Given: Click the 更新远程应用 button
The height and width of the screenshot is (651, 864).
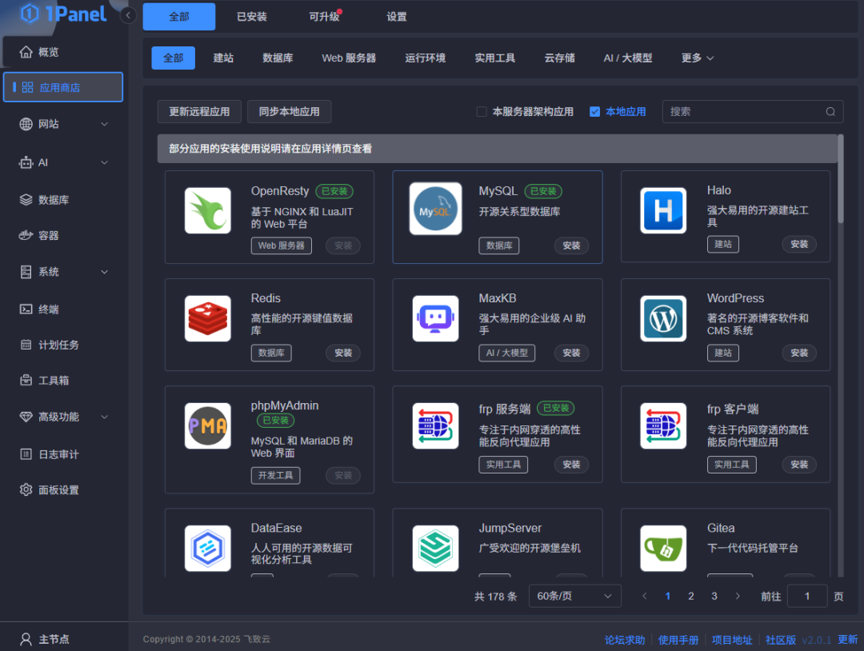Looking at the screenshot, I should coord(198,111).
